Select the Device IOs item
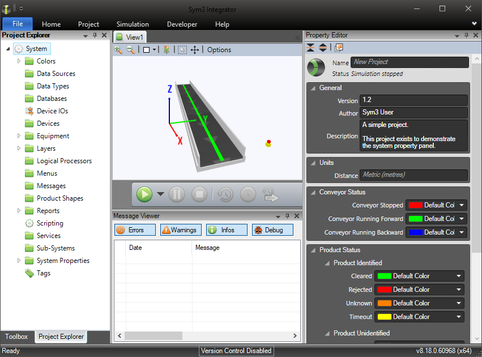This screenshot has height=357, width=482. point(46,111)
